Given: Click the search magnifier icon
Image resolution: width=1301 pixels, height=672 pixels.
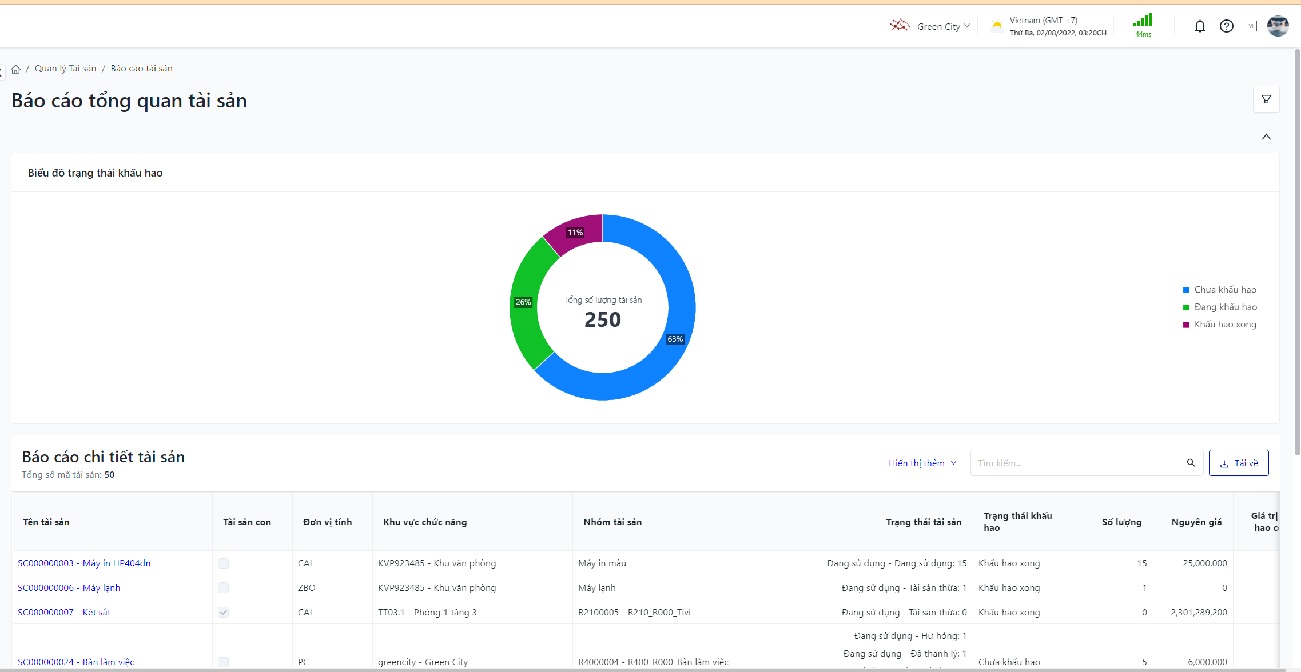Looking at the screenshot, I should pyautogui.click(x=1191, y=463).
